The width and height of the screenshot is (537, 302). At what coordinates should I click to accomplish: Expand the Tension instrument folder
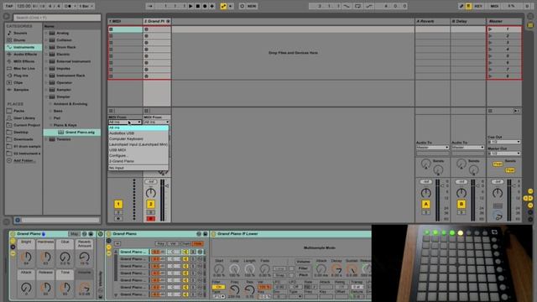click(46, 139)
